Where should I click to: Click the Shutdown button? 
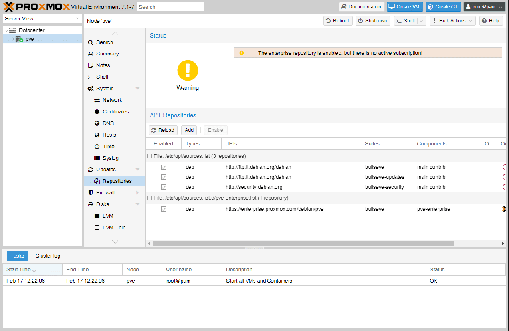click(372, 21)
